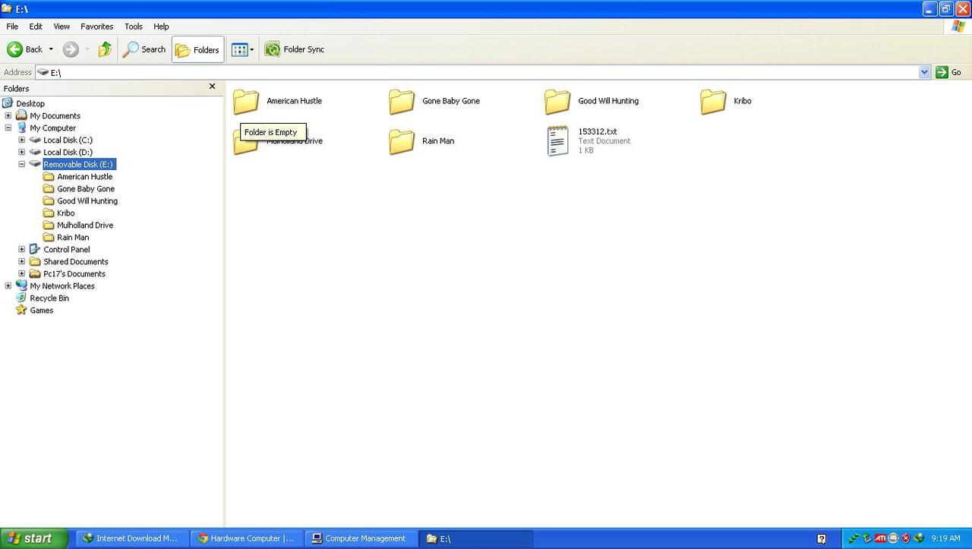
Task: Select American Hustle folder icon in file pane
Action: [246, 101]
